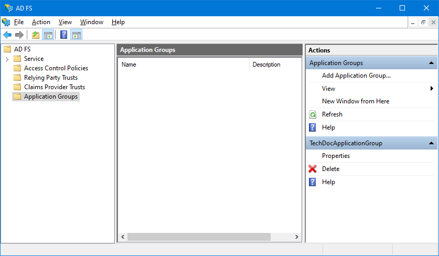Click the green Refresh icon in Actions
Viewport: 439px width, 256px height.
(313, 114)
